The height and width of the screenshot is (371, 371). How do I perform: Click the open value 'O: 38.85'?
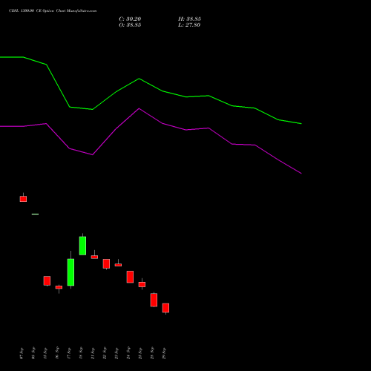pos(130,25)
